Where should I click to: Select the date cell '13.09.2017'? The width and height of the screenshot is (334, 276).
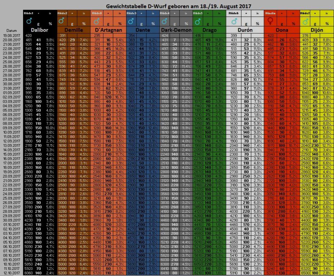(12, 145)
